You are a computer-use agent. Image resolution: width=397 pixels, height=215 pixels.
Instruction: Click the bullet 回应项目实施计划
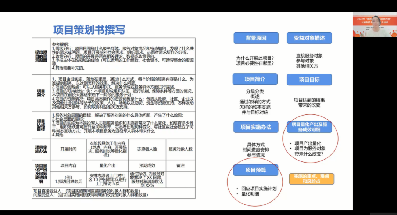click(259, 189)
